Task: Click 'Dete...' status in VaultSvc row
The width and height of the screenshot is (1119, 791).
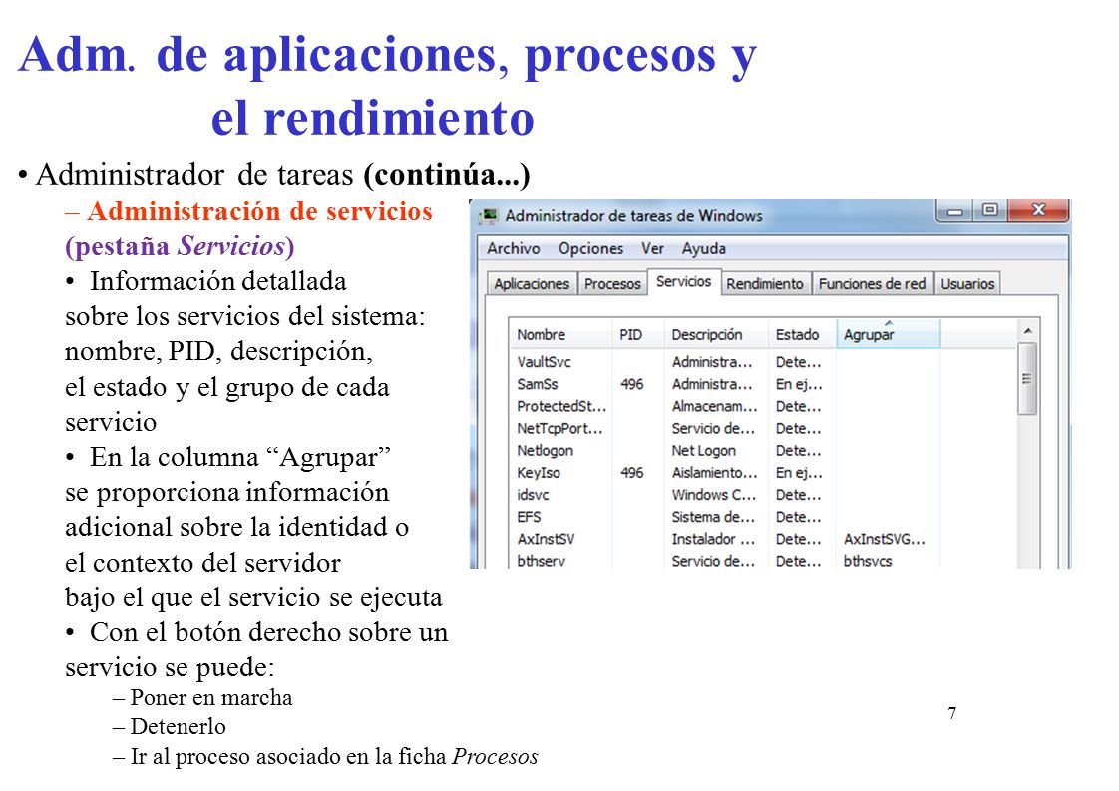Action: [x=799, y=362]
